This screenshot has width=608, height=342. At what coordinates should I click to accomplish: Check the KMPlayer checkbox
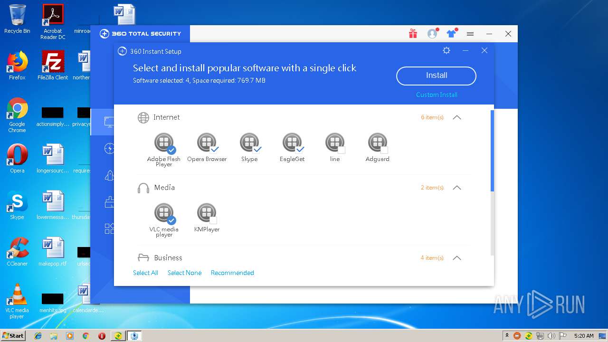(x=213, y=220)
